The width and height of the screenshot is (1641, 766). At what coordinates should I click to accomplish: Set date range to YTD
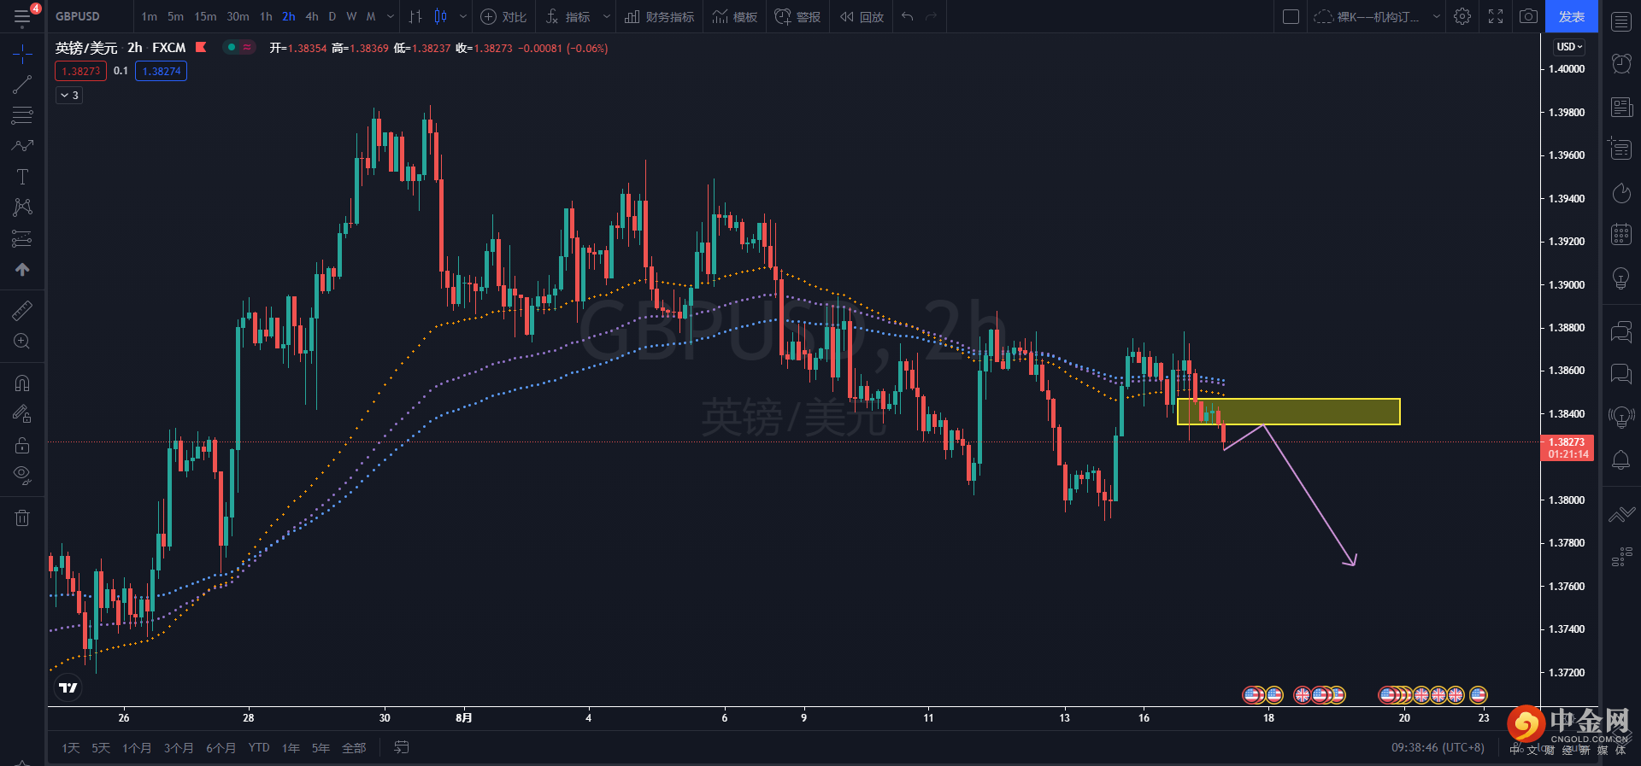(x=259, y=748)
